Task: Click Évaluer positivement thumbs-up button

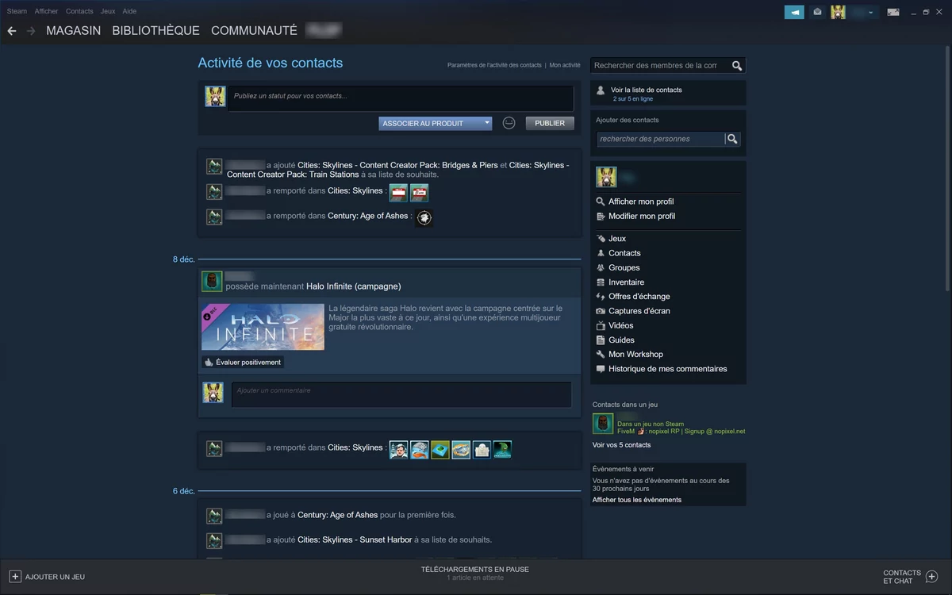Action: (x=243, y=362)
